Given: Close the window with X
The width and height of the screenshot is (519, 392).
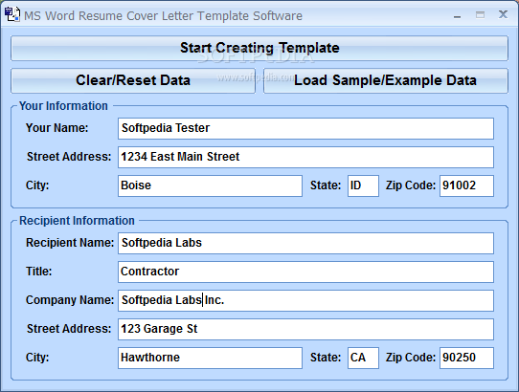Looking at the screenshot, I should [503, 14].
